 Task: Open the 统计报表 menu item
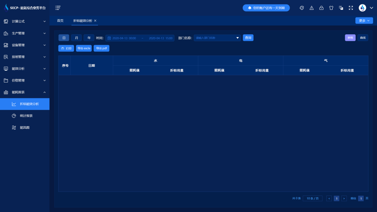coord(26,116)
